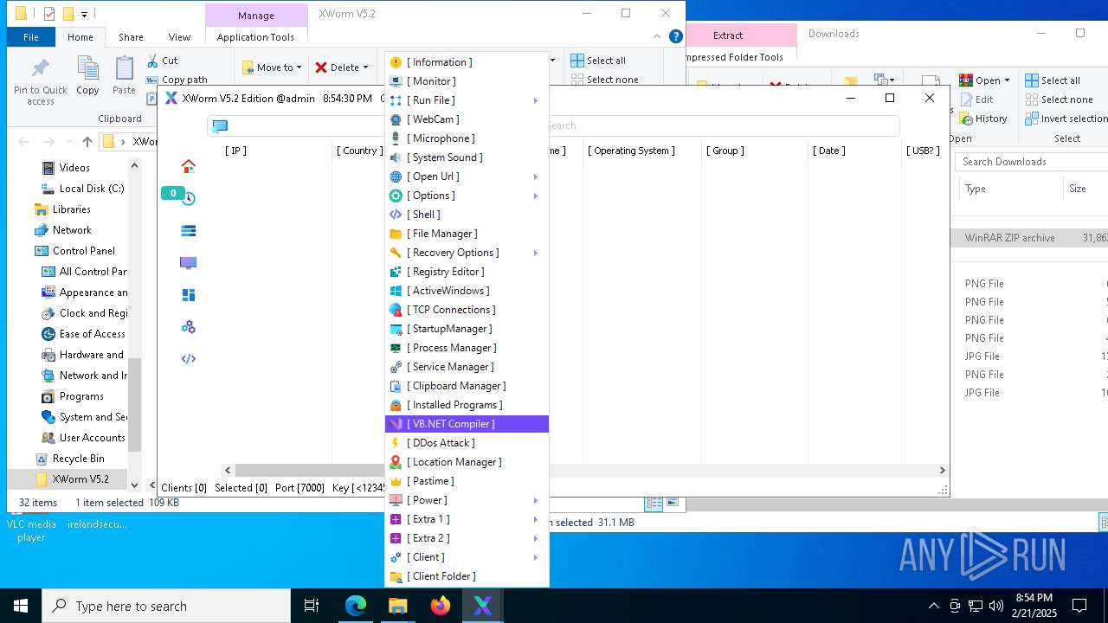Click the Monitor icon in the context menu
The height and width of the screenshot is (623, 1108).
tap(396, 81)
